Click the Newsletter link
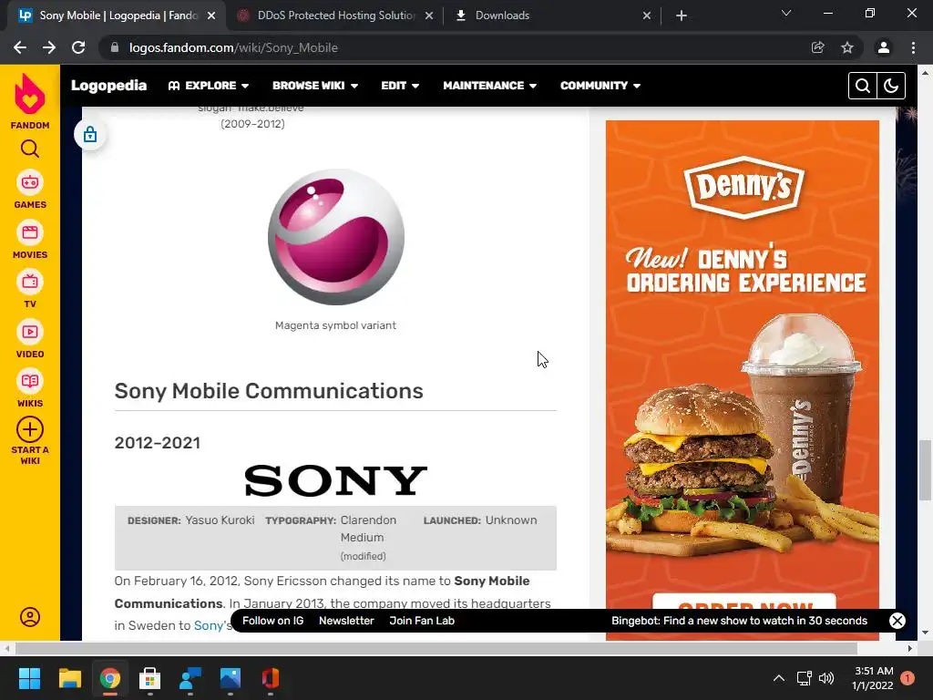 [x=346, y=621]
